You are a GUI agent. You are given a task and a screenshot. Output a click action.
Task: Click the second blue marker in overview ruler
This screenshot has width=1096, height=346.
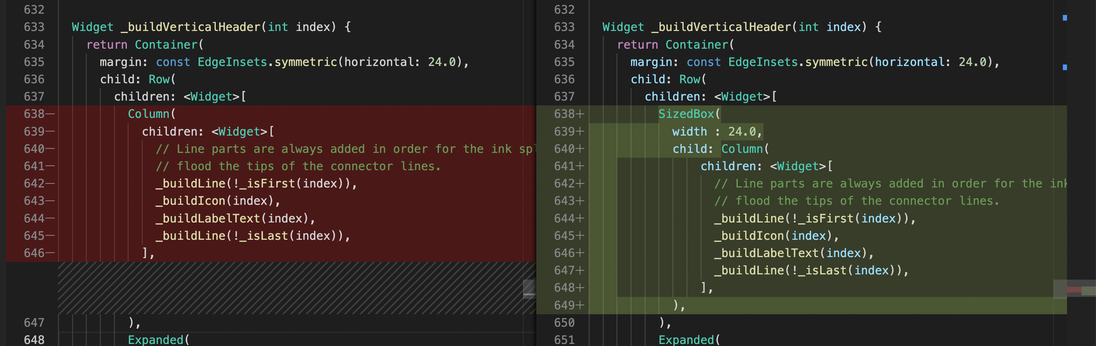[x=1065, y=67]
